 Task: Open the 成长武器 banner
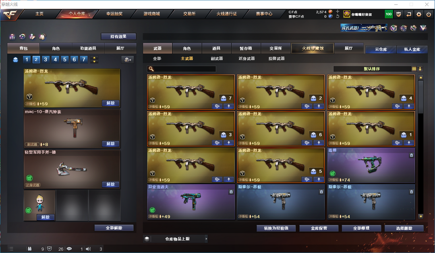tap(364, 28)
